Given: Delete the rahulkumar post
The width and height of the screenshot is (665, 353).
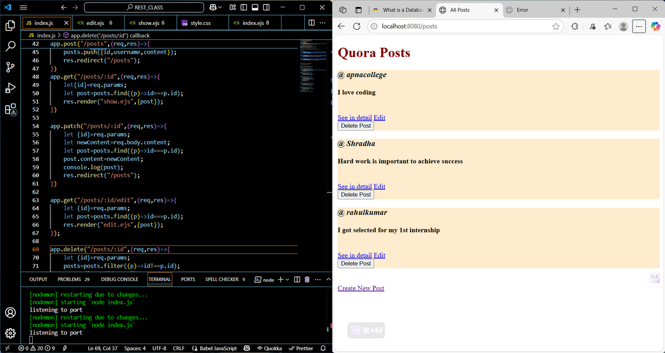Looking at the screenshot, I should point(356,263).
